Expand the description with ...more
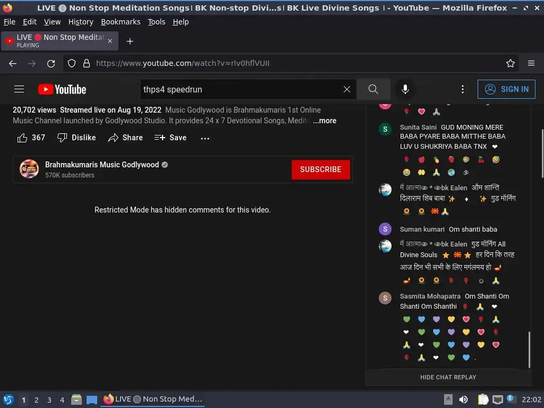 pyautogui.click(x=325, y=121)
